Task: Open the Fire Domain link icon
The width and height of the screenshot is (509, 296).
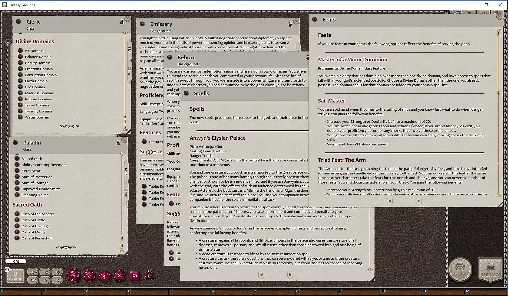Action: point(20,87)
